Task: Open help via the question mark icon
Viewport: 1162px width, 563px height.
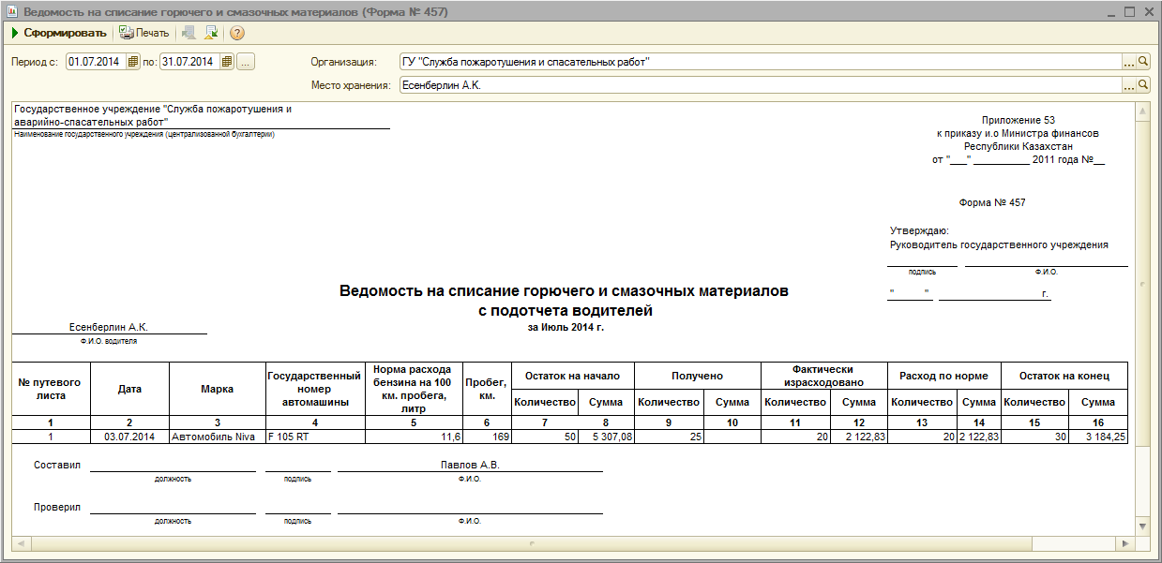Action: 237,33
